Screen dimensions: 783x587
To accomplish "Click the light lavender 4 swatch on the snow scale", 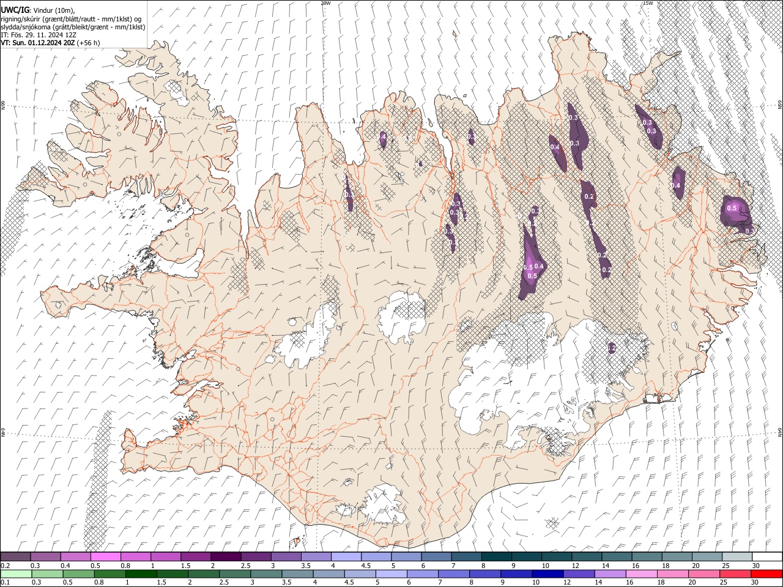I will [x=345, y=556].
